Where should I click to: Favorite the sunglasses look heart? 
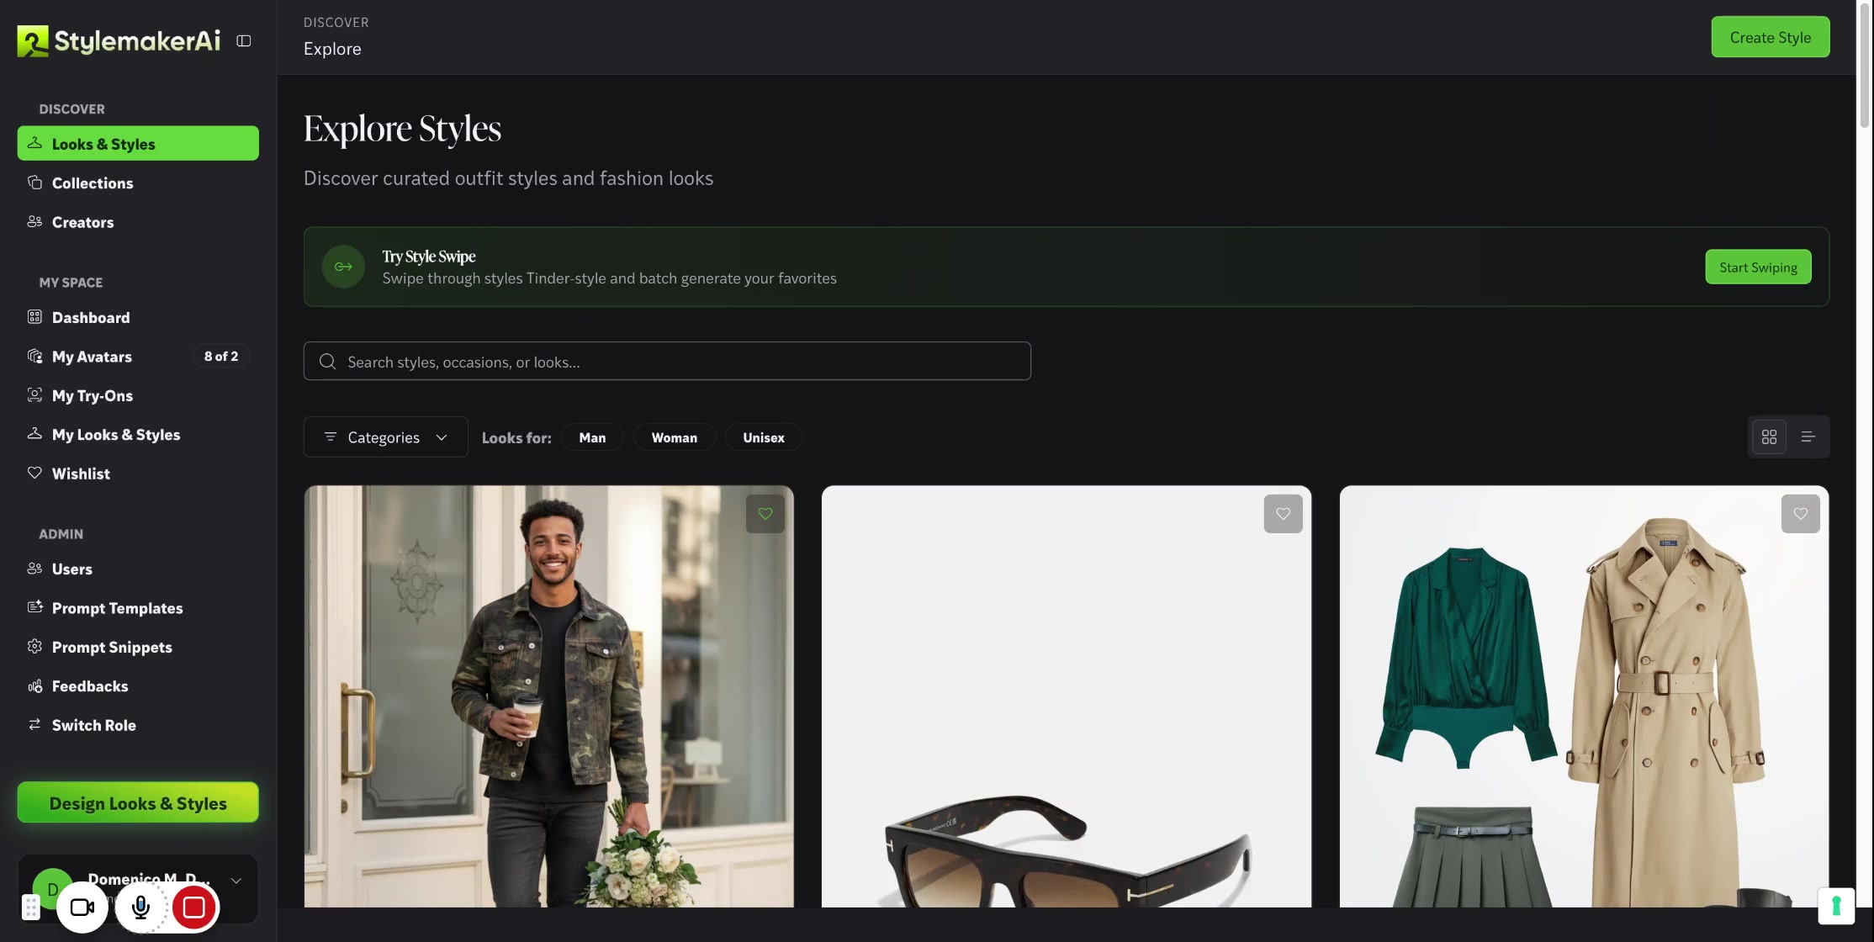point(1283,513)
